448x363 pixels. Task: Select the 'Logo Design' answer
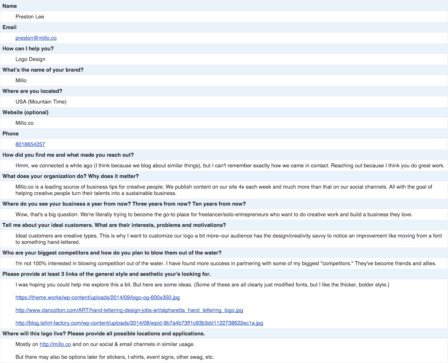point(30,59)
